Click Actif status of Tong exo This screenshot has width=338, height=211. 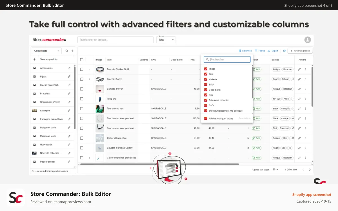(x=257, y=99)
